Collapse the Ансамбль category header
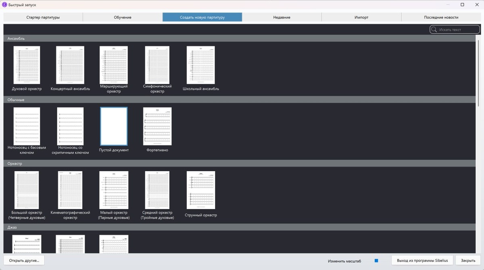Screen dimensions: 484x270 (240, 38)
